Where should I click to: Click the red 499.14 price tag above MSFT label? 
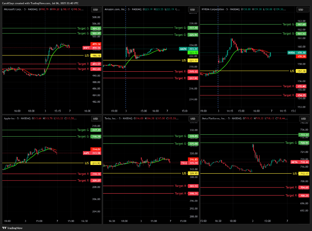(96, 44)
